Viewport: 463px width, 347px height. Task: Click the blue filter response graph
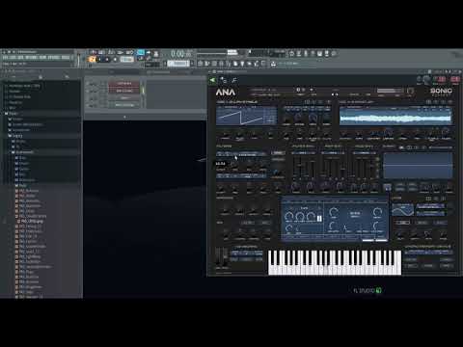coord(418,166)
